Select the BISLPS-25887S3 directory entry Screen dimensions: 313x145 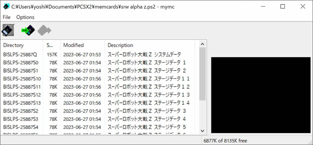(x=21, y=119)
